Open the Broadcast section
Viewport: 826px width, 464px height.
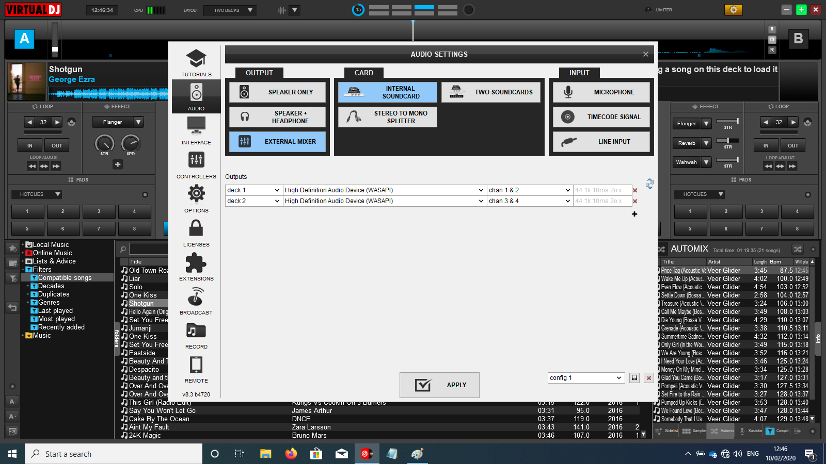[196, 301]
